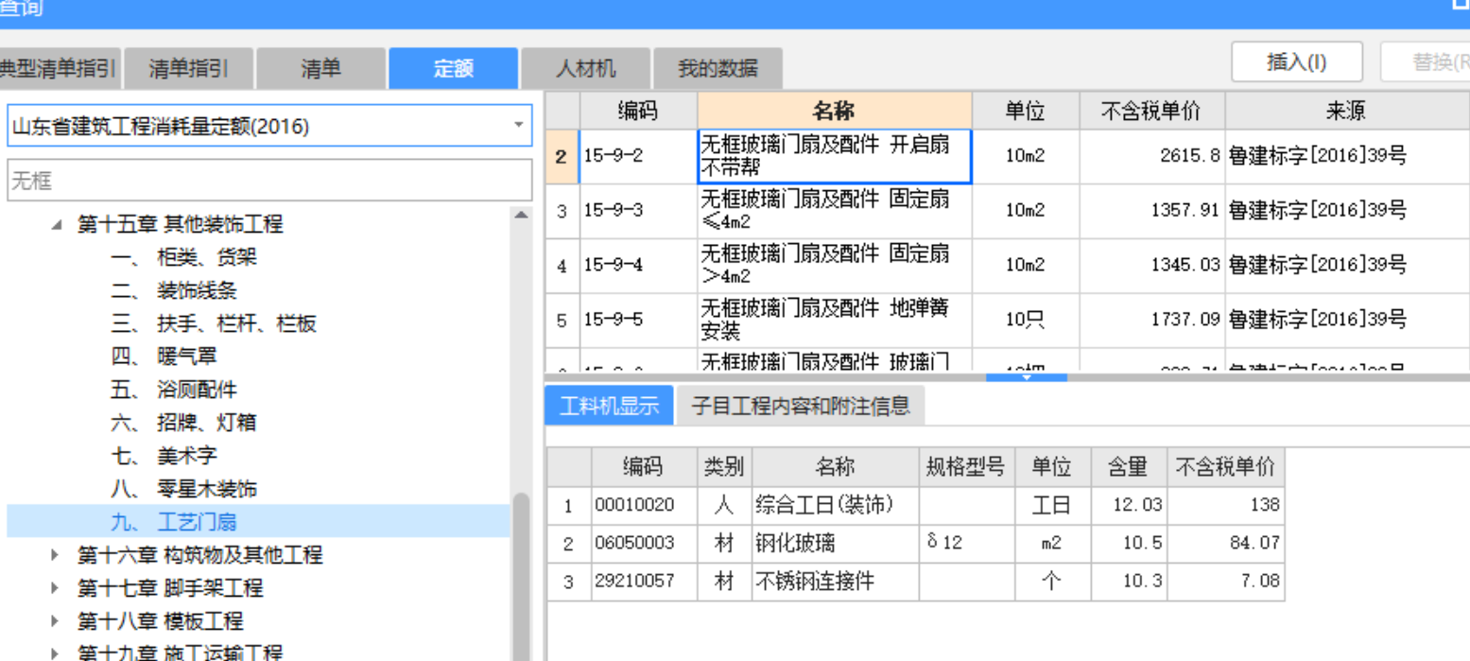The height and width of the screenshot is (661, 1470).
Task: Select 八、零星木装饰 tree item
Action: pos(183,489)
